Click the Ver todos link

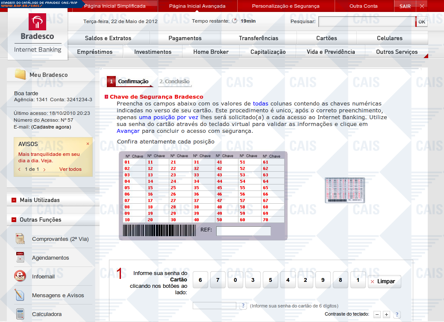70,169
